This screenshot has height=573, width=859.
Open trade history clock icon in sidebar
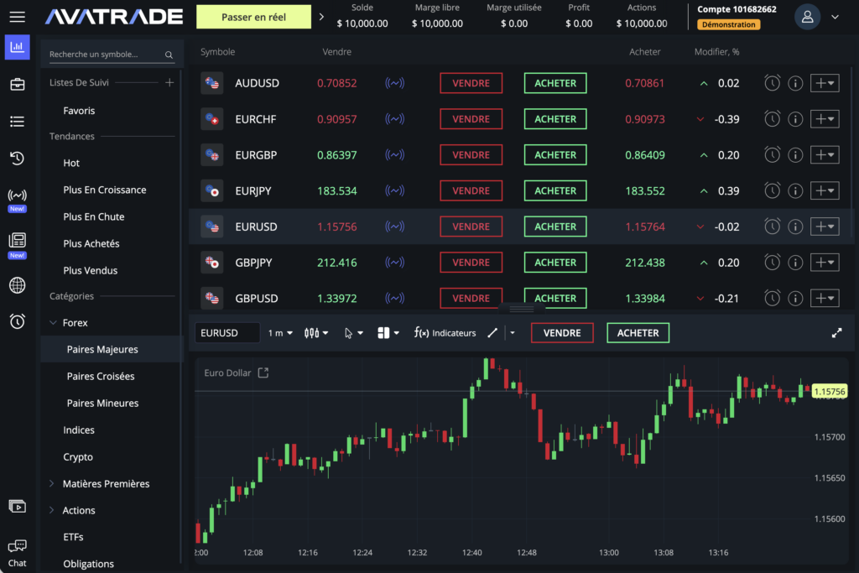tap(17, 159)
